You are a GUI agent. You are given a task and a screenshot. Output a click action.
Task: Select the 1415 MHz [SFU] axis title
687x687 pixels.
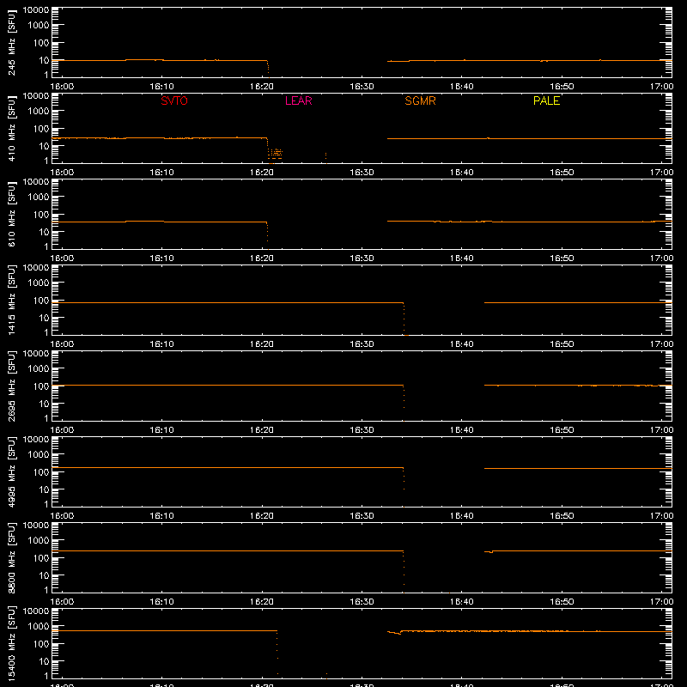point(11,300)
